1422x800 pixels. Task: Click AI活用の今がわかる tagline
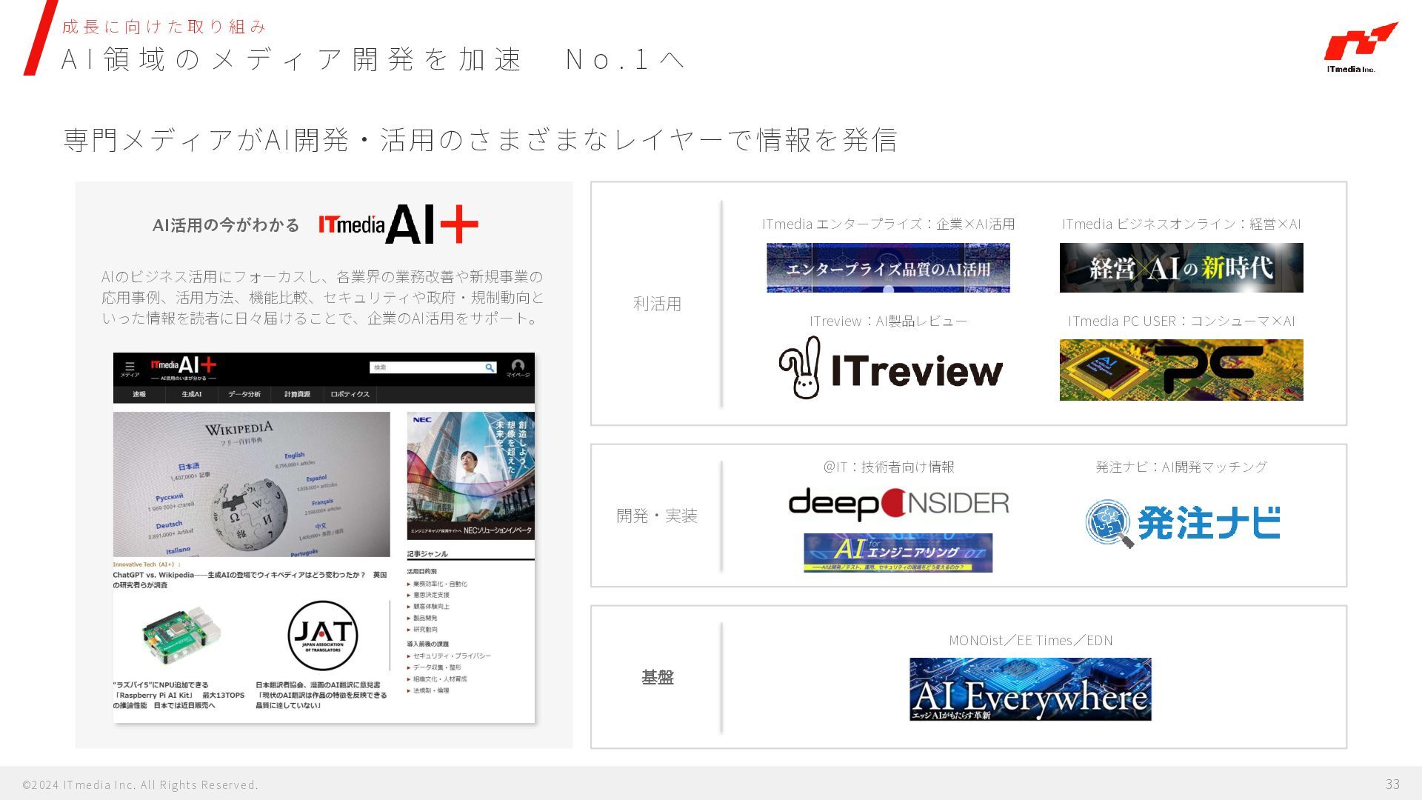click(226, 225)
